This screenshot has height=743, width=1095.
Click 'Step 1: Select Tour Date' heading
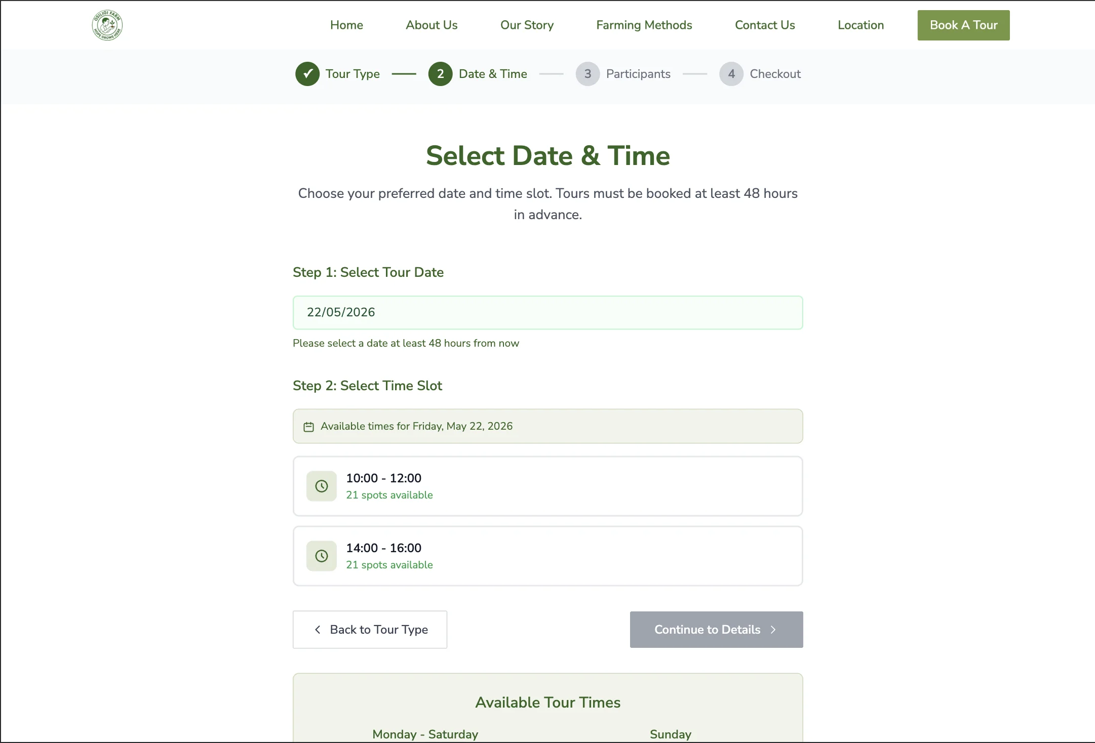point(368,272)
